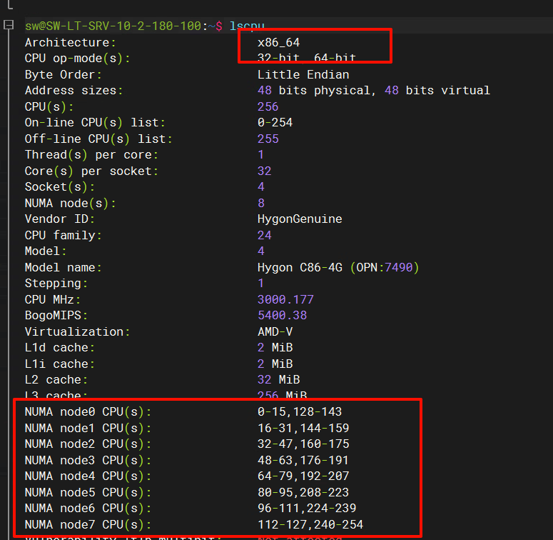Select the CPU family value '24'
The height and width of the screenshot is (540, 553).
pos(265,236)
